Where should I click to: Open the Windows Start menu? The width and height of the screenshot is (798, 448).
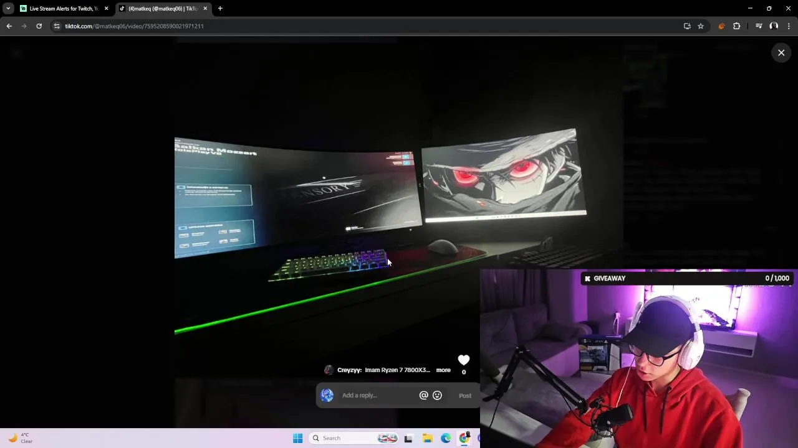pos(297,438)
